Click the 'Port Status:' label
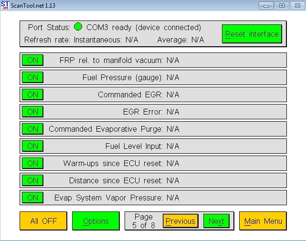This screenshot has height=241, width=306. pyautogui.click(x=49, y=28)
